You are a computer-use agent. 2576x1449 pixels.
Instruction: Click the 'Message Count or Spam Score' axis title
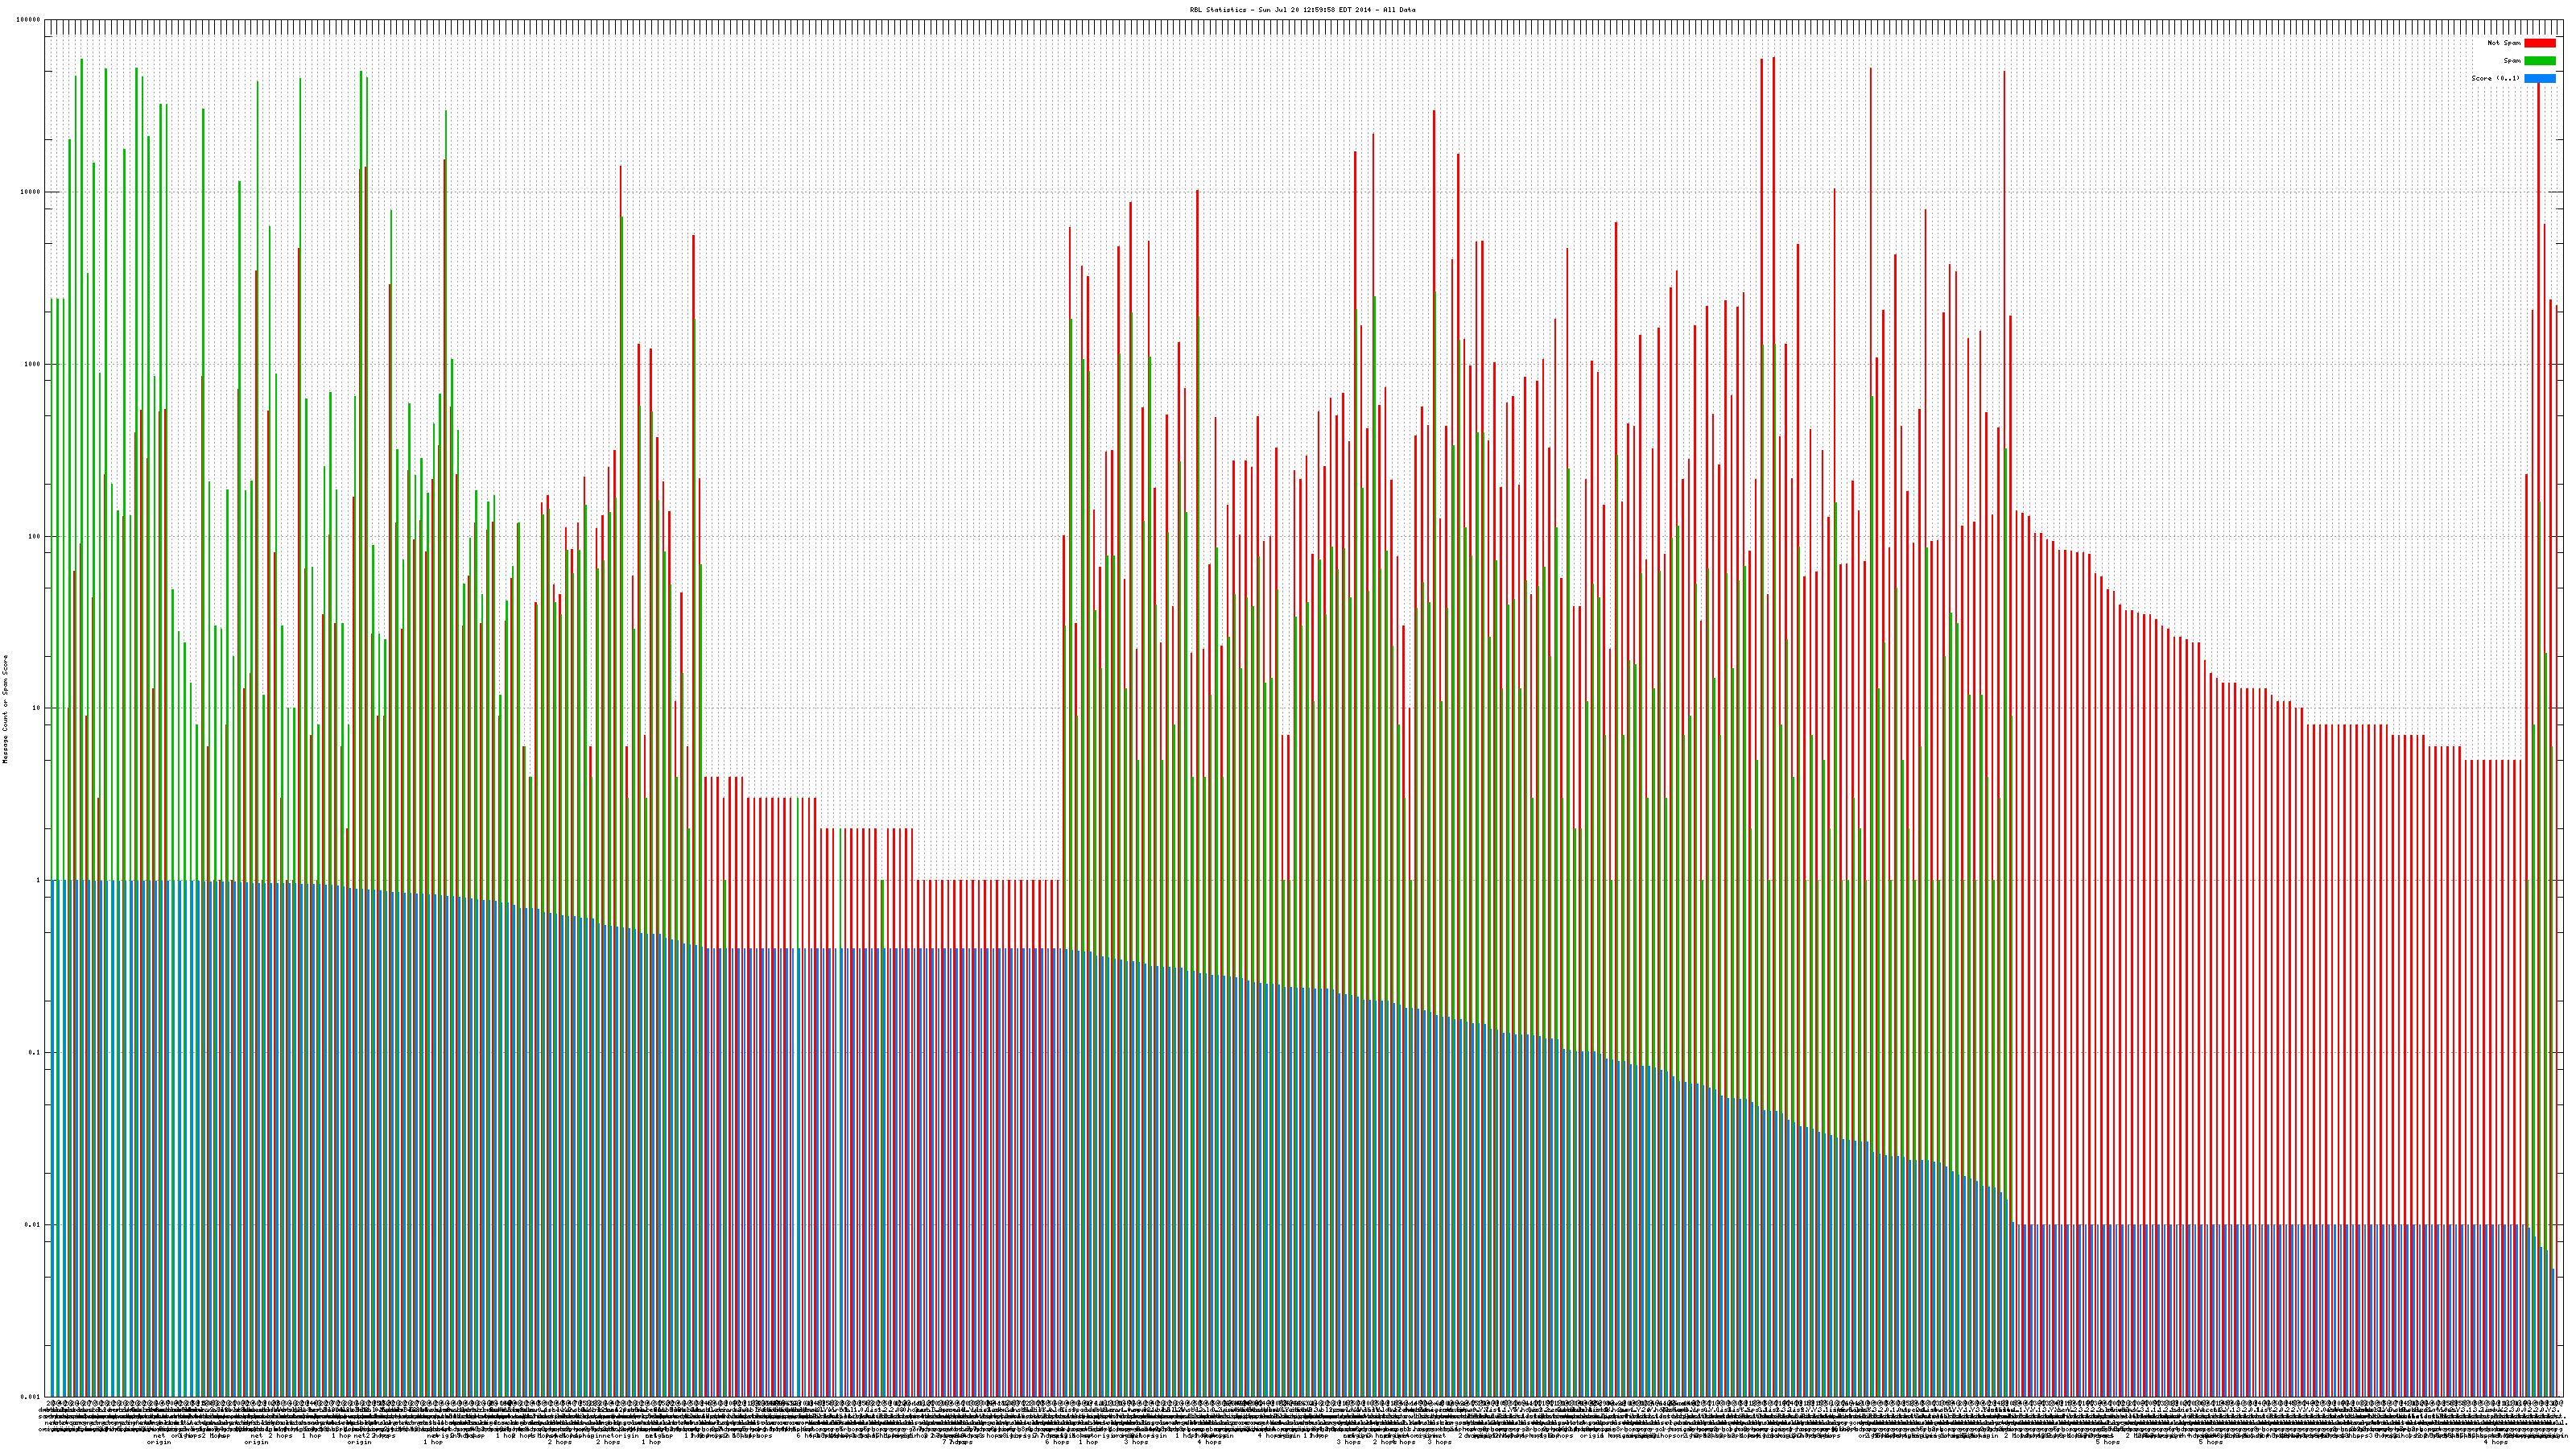(x=5, y=709)
